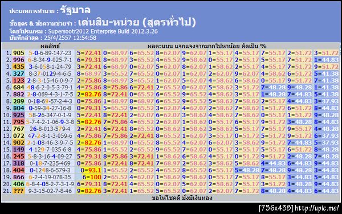This screenshot has height=214, width=342.
Task: Select sequence 2-8-3-15-46-0-9-7 in row 5
Action: click(x=50, y=81)
